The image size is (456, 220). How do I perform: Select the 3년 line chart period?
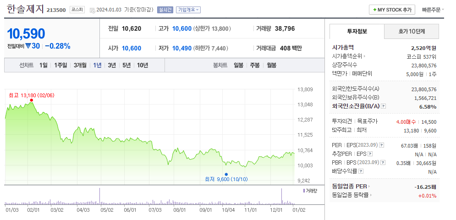tap(112, 65)
